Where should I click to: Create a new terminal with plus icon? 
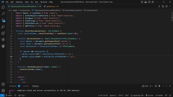pos(150,86)
